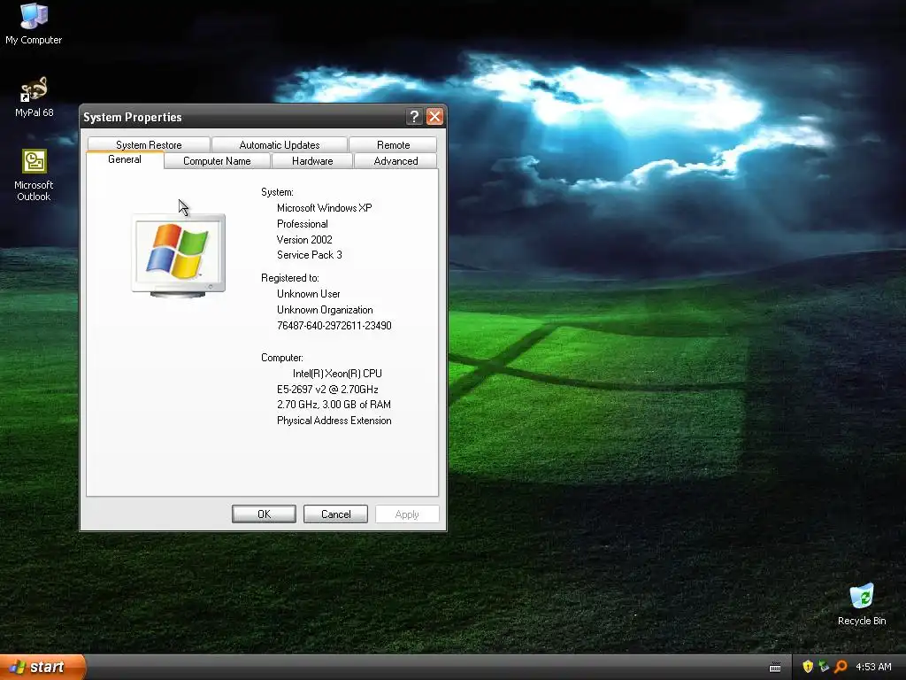Click the 'Physical Address Extension' text
The image size is (906, 680).
[x=334, y=421]
